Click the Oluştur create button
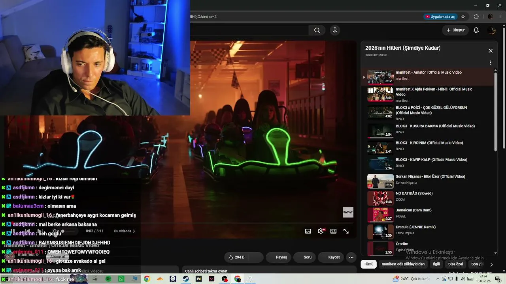Viewport: 506px width, 284px height. [455, 30]
